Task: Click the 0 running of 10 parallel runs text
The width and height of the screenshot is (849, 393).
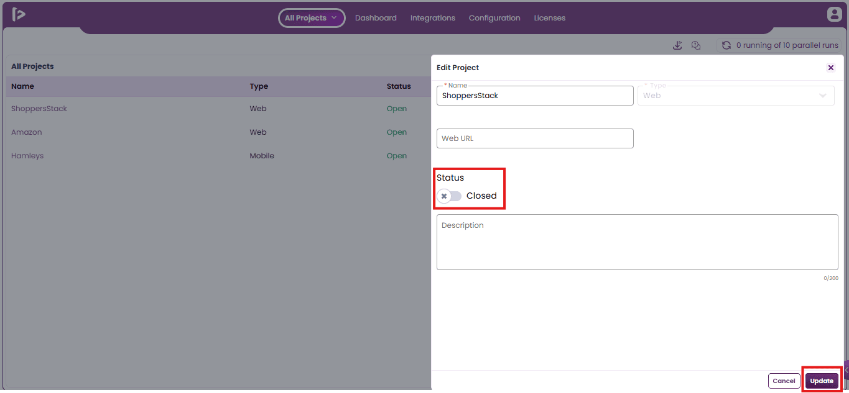Action: 787,45
